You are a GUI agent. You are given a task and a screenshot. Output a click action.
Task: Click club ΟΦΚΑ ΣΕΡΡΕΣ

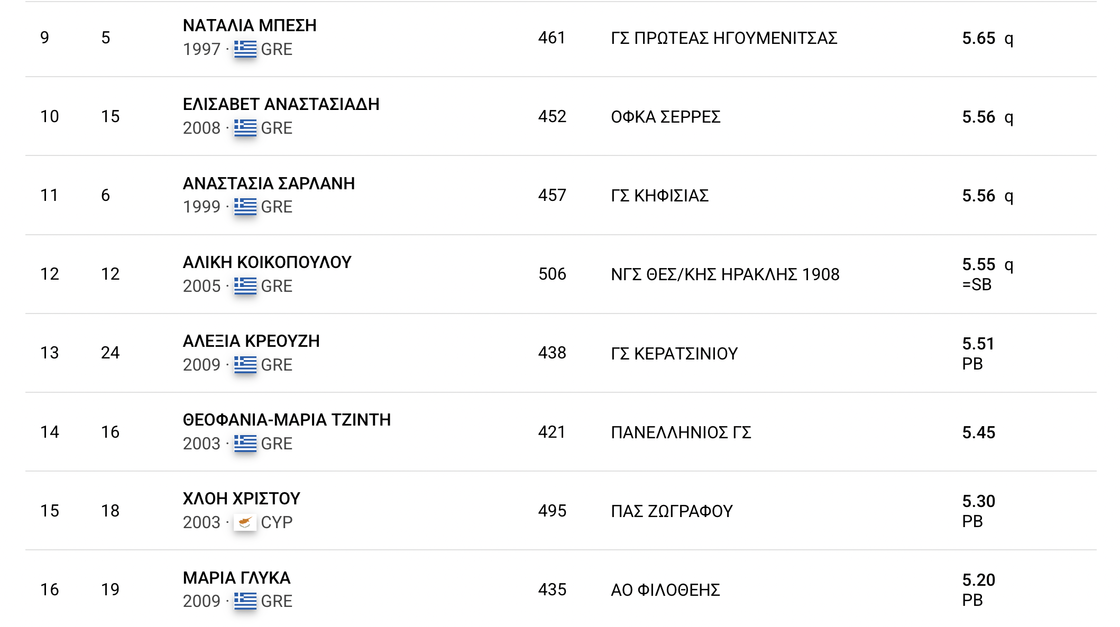(666, 117)
